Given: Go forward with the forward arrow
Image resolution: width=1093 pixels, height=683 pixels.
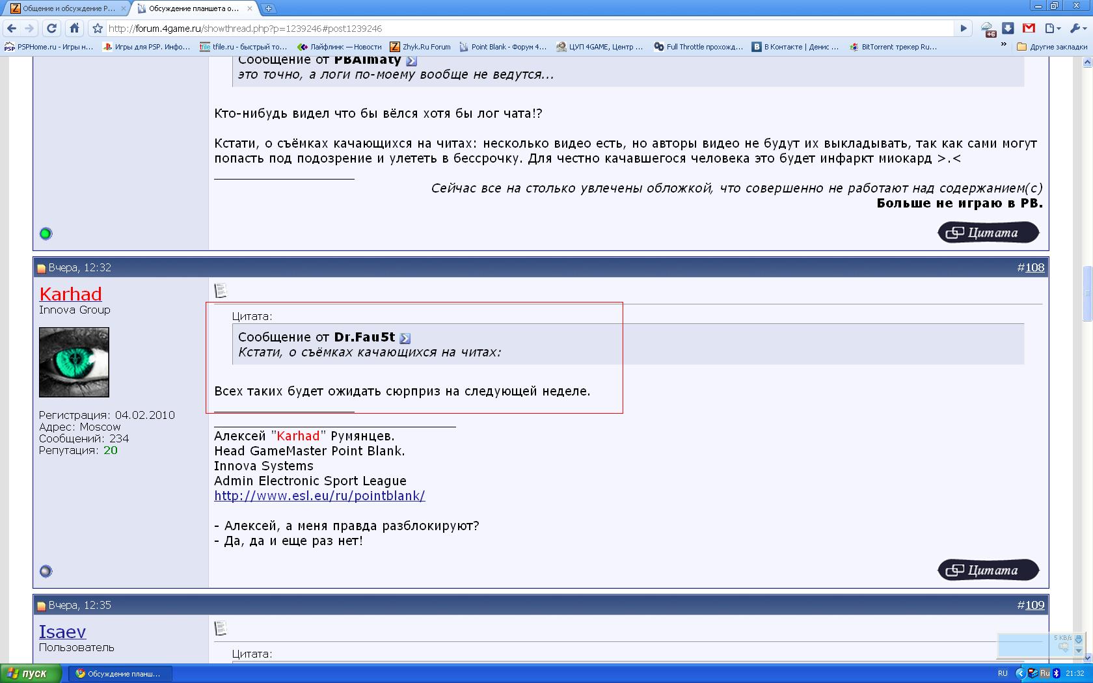Looking at the screenshot, I should point(29,28).
